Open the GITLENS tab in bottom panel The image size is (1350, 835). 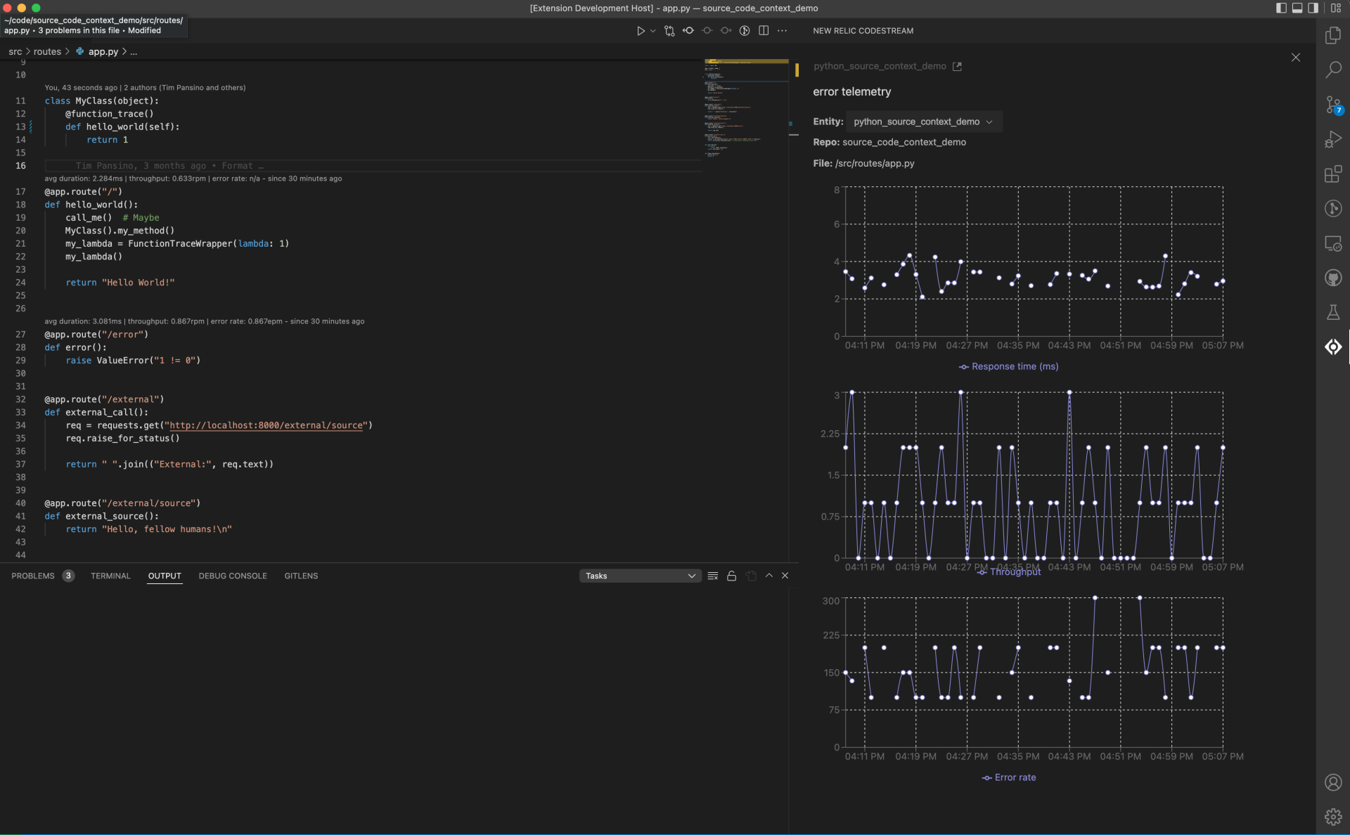(x=301, y=575)
